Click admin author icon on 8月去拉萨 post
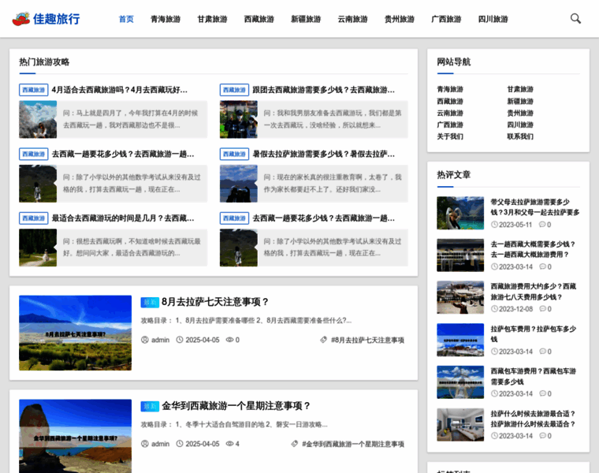 click(x=145, y=340)
